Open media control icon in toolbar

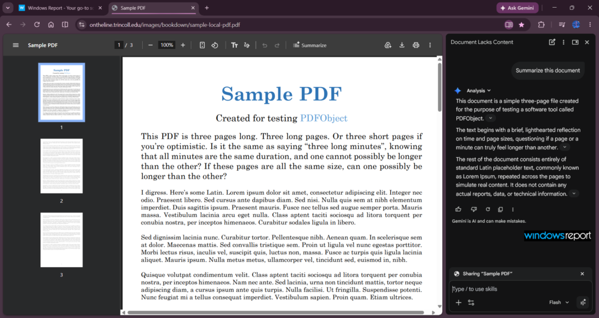point(562,25)
